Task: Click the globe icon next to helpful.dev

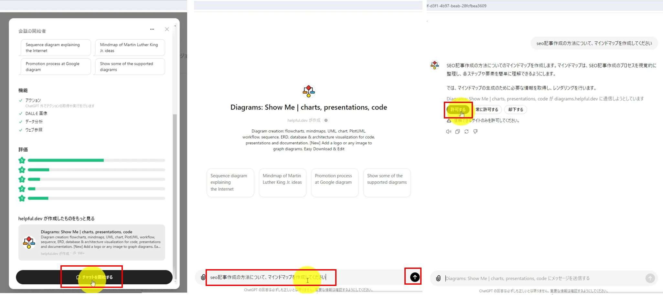Action: (326, 120)
